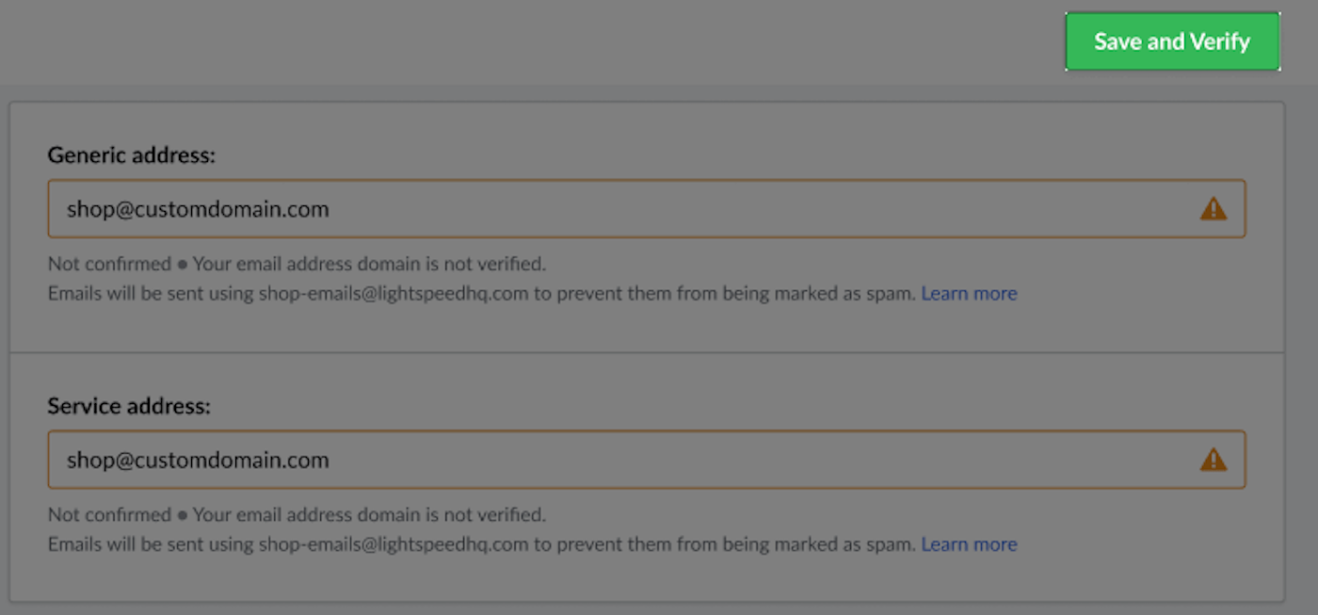Click "Emails will be sent using" under Service address
The width and height of the screenshot is (1318, 615).
151,544
